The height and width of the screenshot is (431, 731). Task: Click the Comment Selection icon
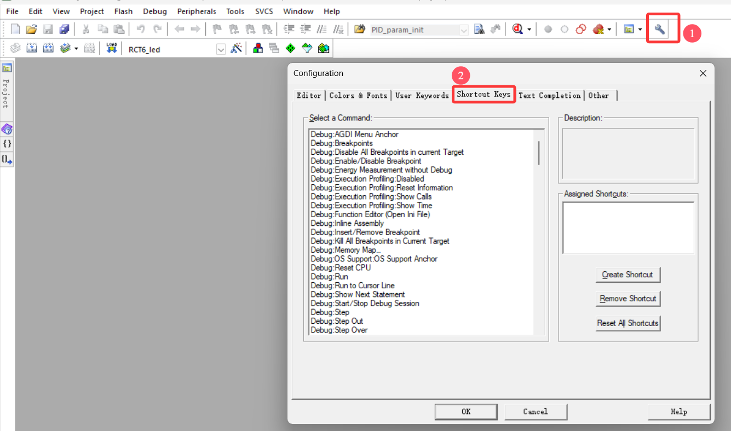323,30
